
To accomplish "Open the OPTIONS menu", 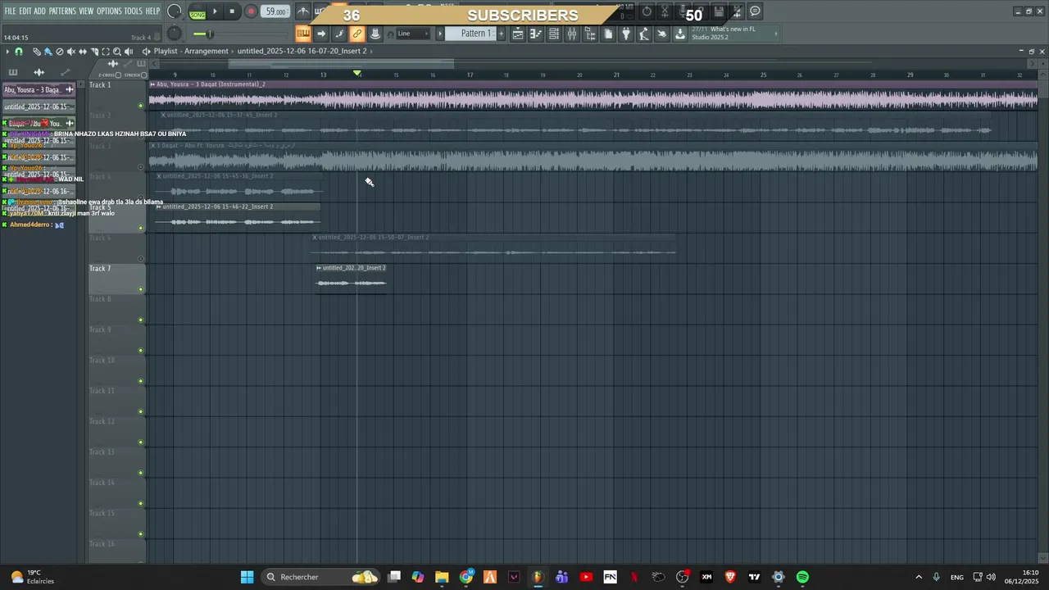I will tap(109, 11).
